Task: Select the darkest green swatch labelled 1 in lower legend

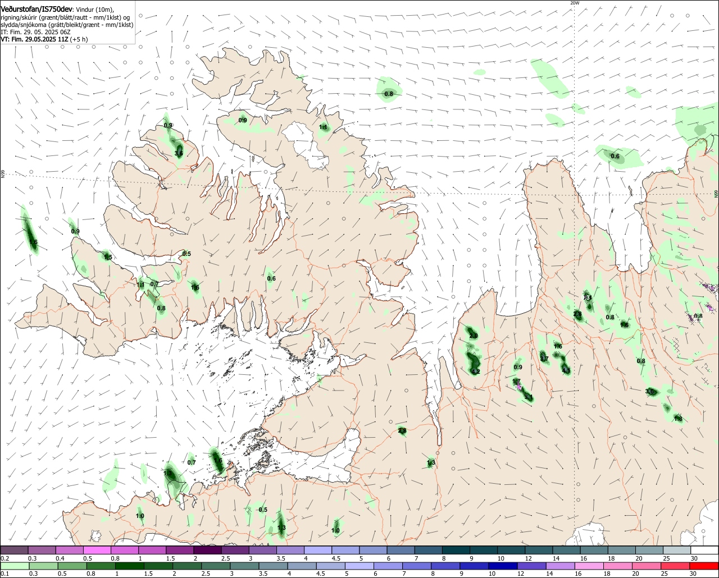Action: point(129,566)
